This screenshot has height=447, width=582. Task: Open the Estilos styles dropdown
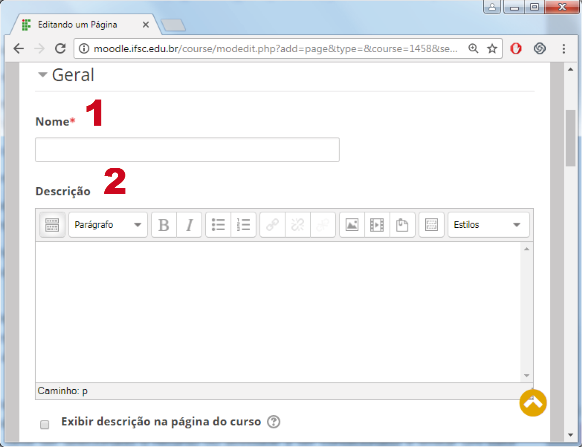pyautogui.click(x=488, y=225)
